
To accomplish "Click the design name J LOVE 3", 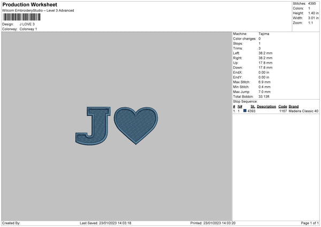I will coord(27,24).
